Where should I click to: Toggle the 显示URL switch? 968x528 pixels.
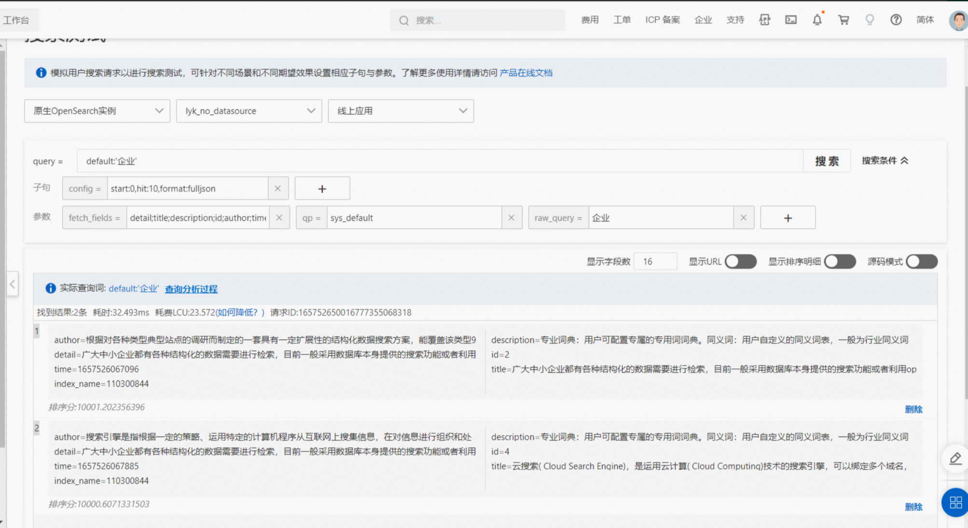click(x=741, y=262)
